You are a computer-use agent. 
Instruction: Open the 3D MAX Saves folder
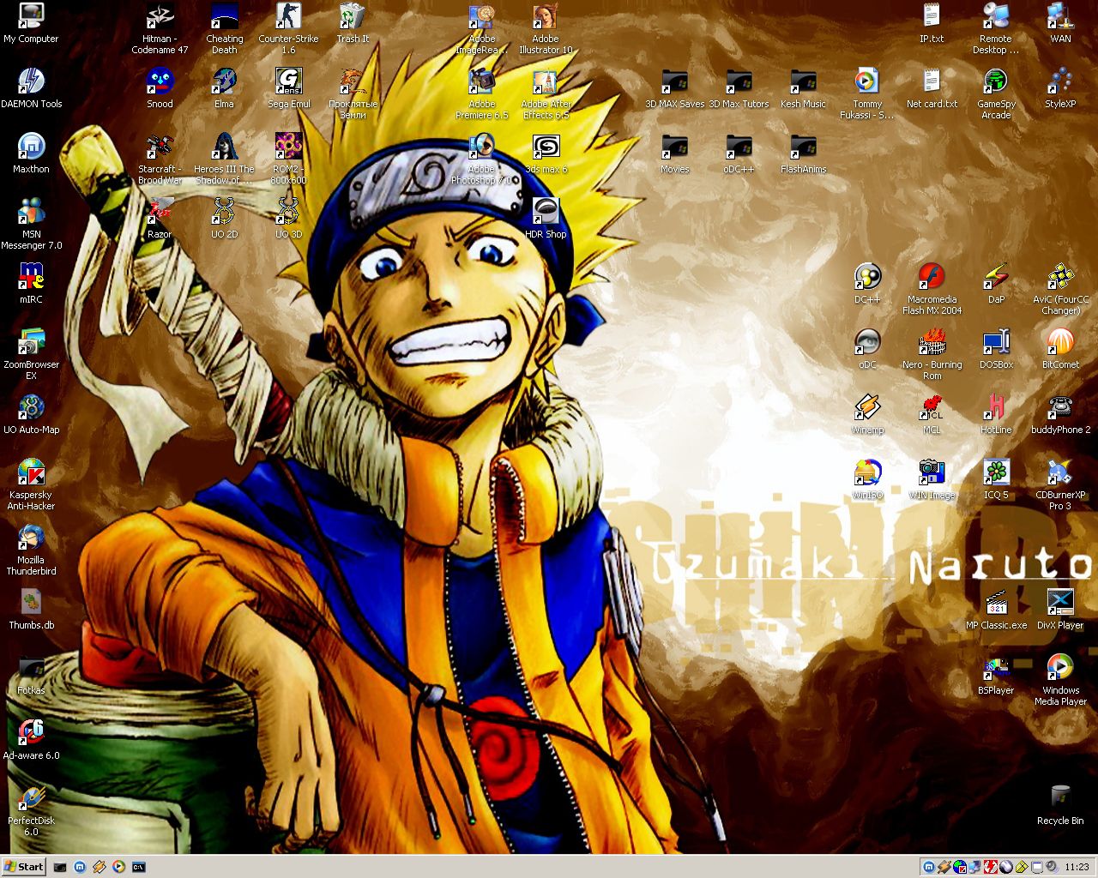tap(674, 88)
